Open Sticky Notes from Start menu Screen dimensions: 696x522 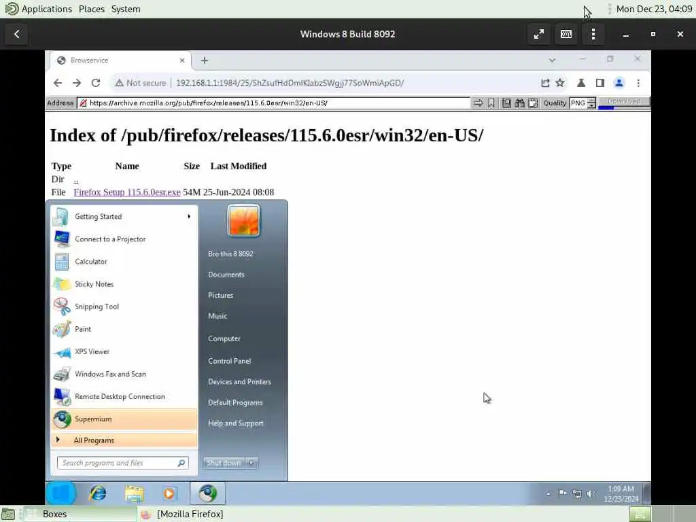[x=124, y=284]
